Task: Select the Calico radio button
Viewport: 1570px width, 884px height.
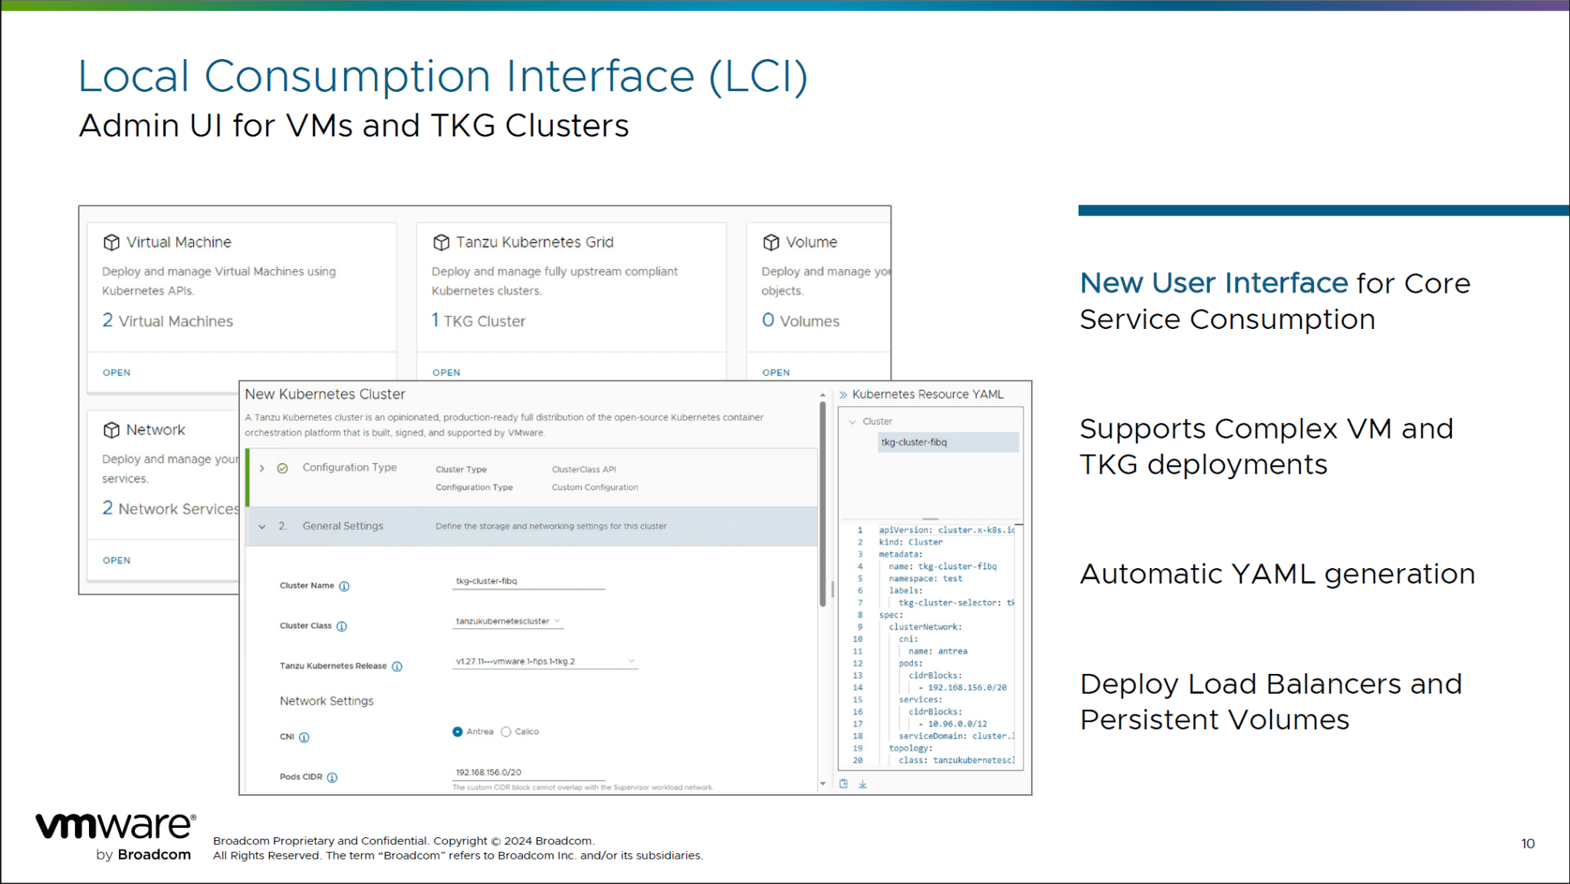Action: (x=506, y=731)
